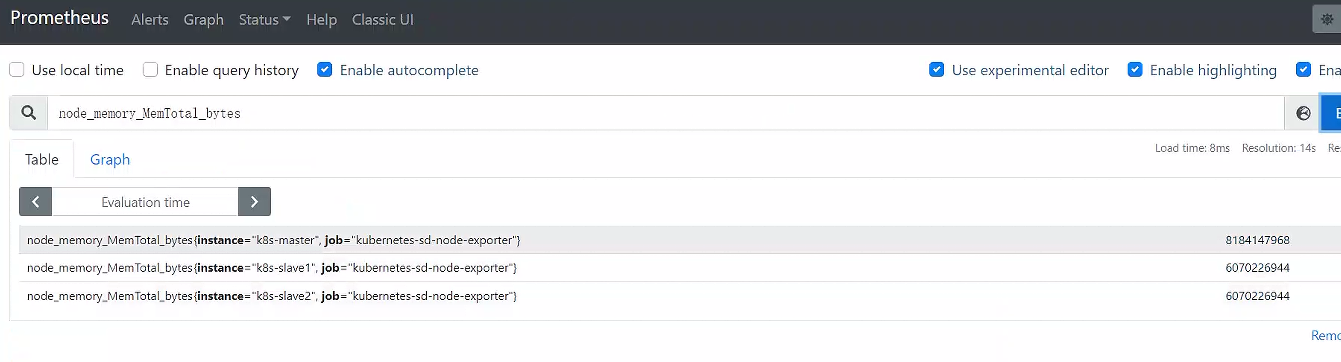Turn off Enable highlighting checkbox
The width and height of the screenshot is (1341, 362).
tap(1135, 69)
